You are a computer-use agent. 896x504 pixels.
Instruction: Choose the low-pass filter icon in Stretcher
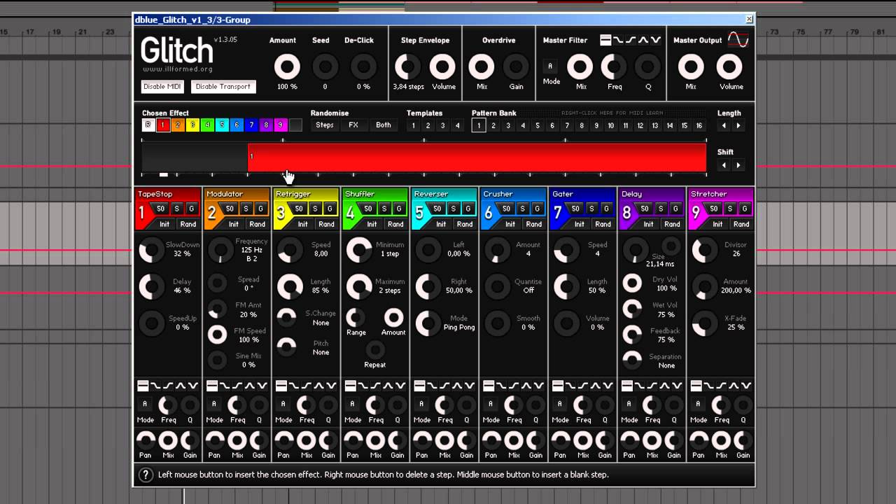click(x=709, y=386)
